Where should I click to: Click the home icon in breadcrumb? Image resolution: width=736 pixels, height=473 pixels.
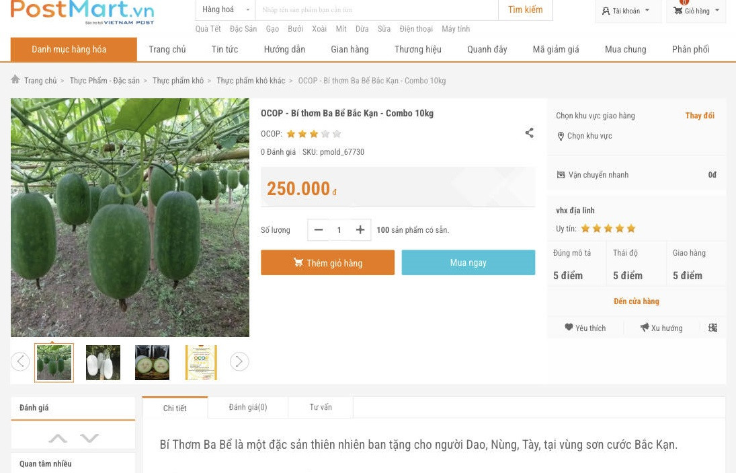click(x=15, y=79)
